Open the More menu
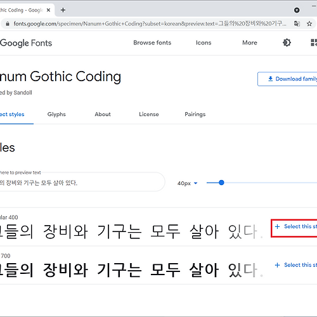The image size is (317, 317). (x=250, y=42)
